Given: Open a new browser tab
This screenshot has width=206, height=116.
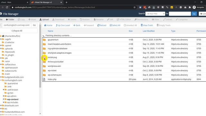Looking at the screenshot, I should point(67,2).
